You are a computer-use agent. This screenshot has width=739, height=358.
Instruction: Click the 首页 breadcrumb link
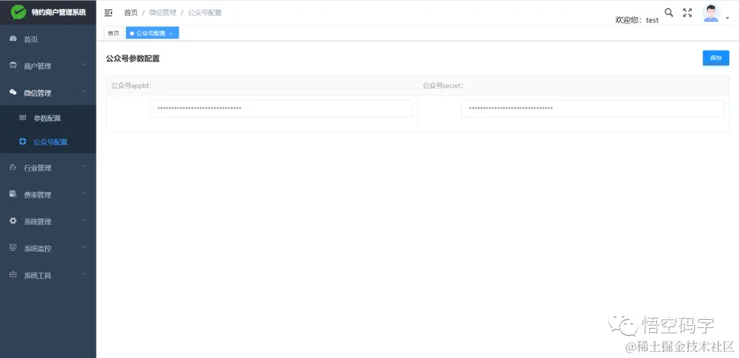coord(131,13)
